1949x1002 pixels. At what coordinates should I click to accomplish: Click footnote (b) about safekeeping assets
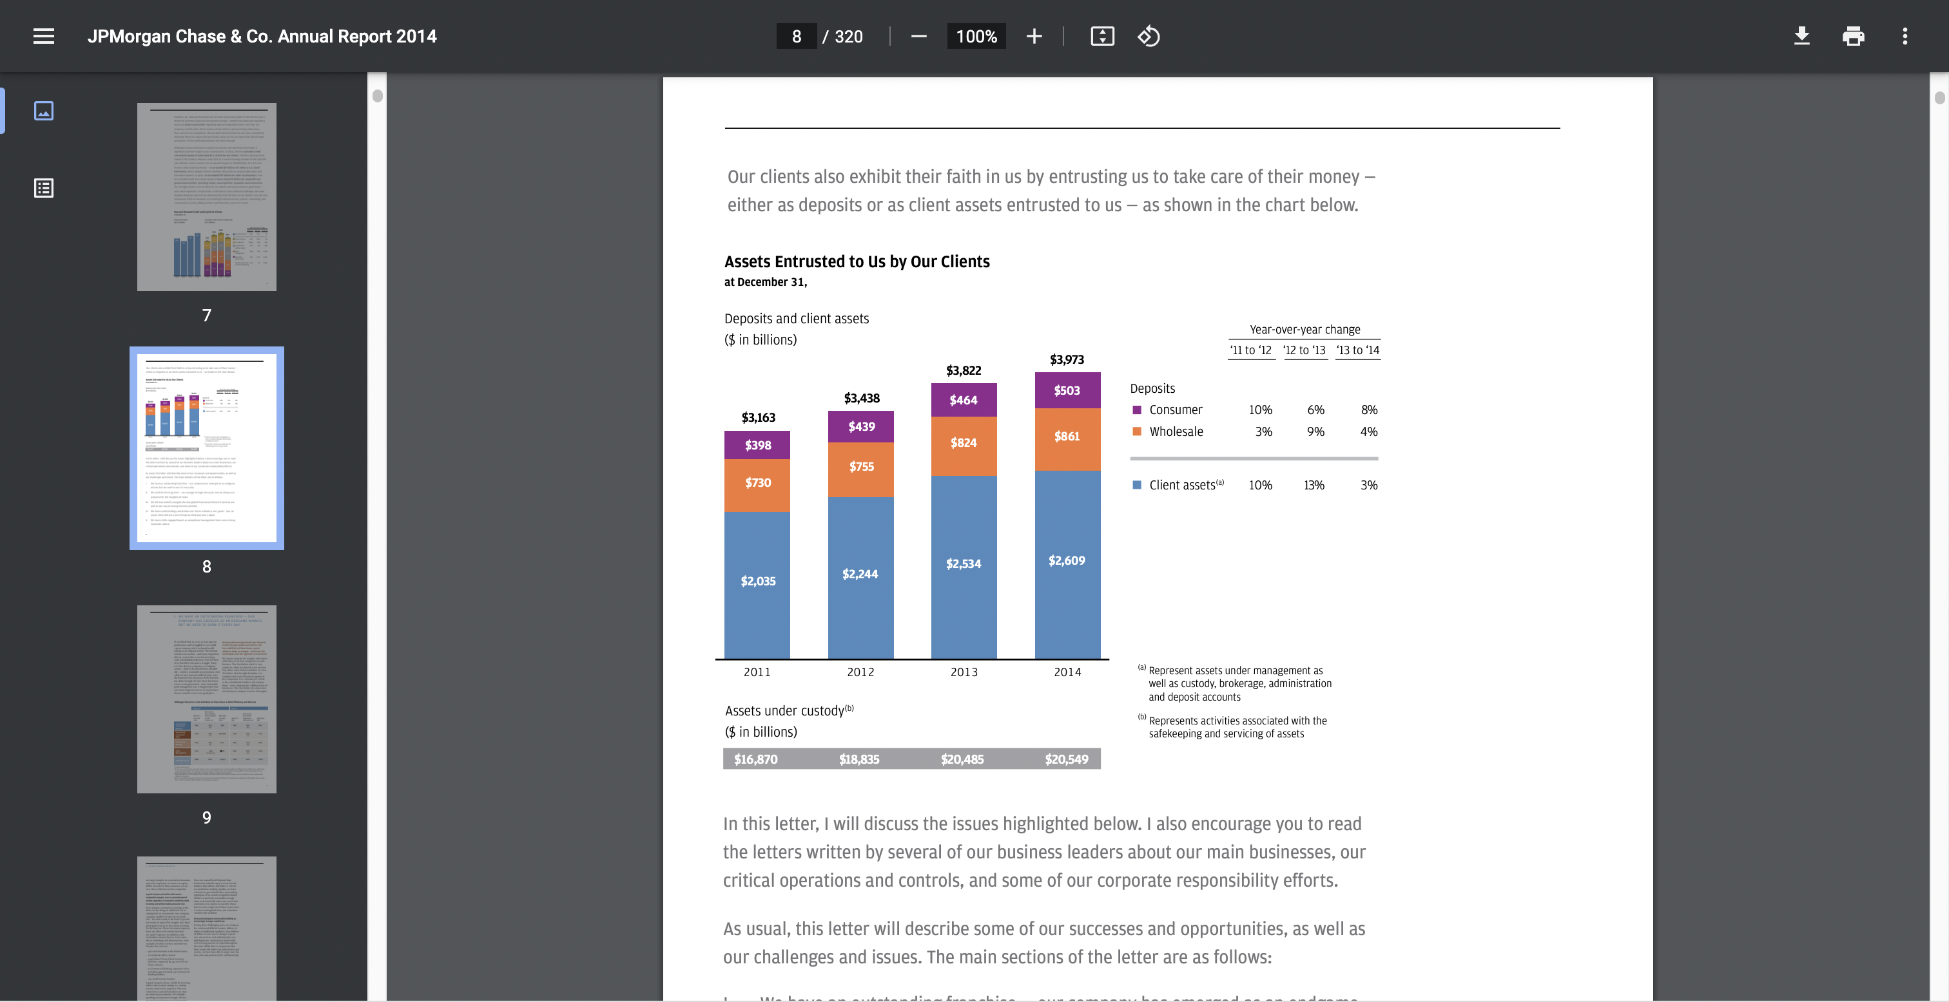click(1232, 727)
